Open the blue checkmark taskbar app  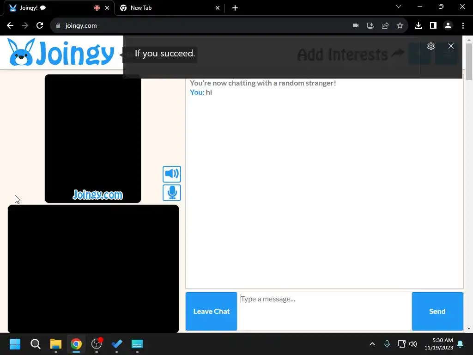117,344
